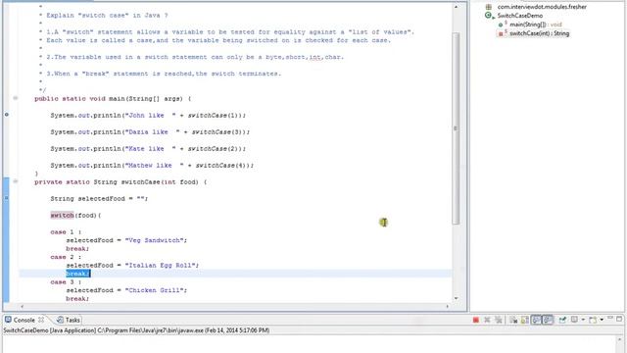Click the package icon beside com.interviewdot.modules.fresher
This screenshot has width=627, height=353.
pos(488,7)
